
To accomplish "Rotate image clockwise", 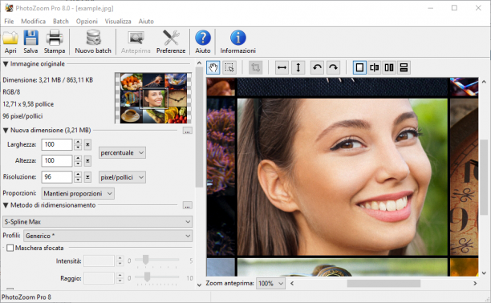I will coord(334,67).
